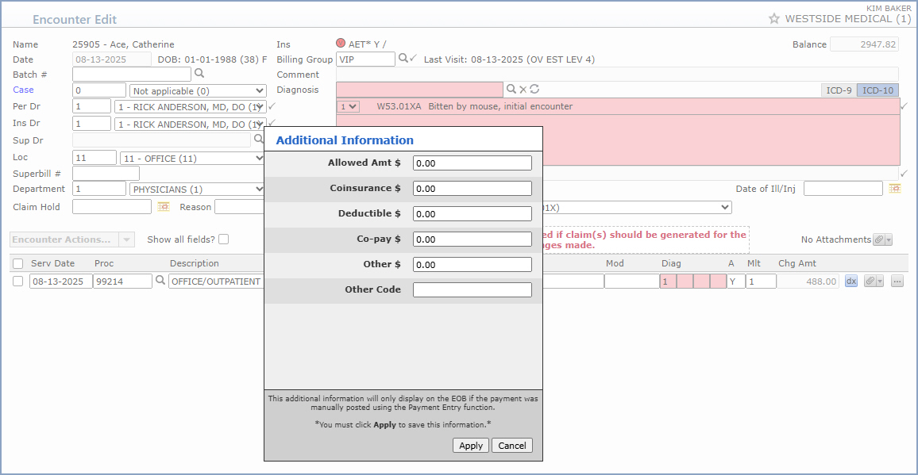The image size is (918, 475).
Task: Click the Proc code search magnifier
Action: [160, 281]
